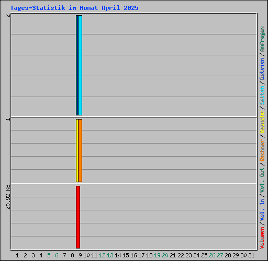Click the 'Anfragen' legend label

click(x=262, y=39)
